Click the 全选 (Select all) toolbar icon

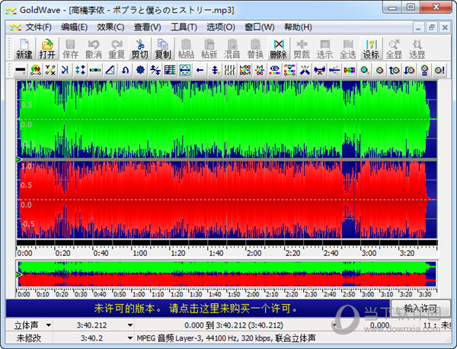coord(347,49)
